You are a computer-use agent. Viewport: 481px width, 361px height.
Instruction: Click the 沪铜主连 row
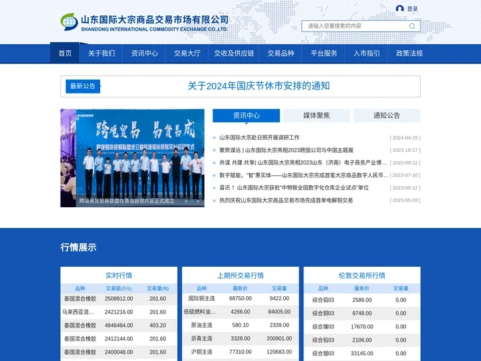[x=240, y=352]
